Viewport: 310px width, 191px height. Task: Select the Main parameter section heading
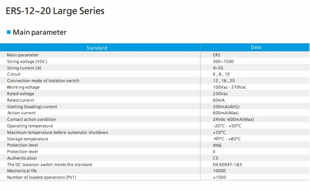click(39, 32)
